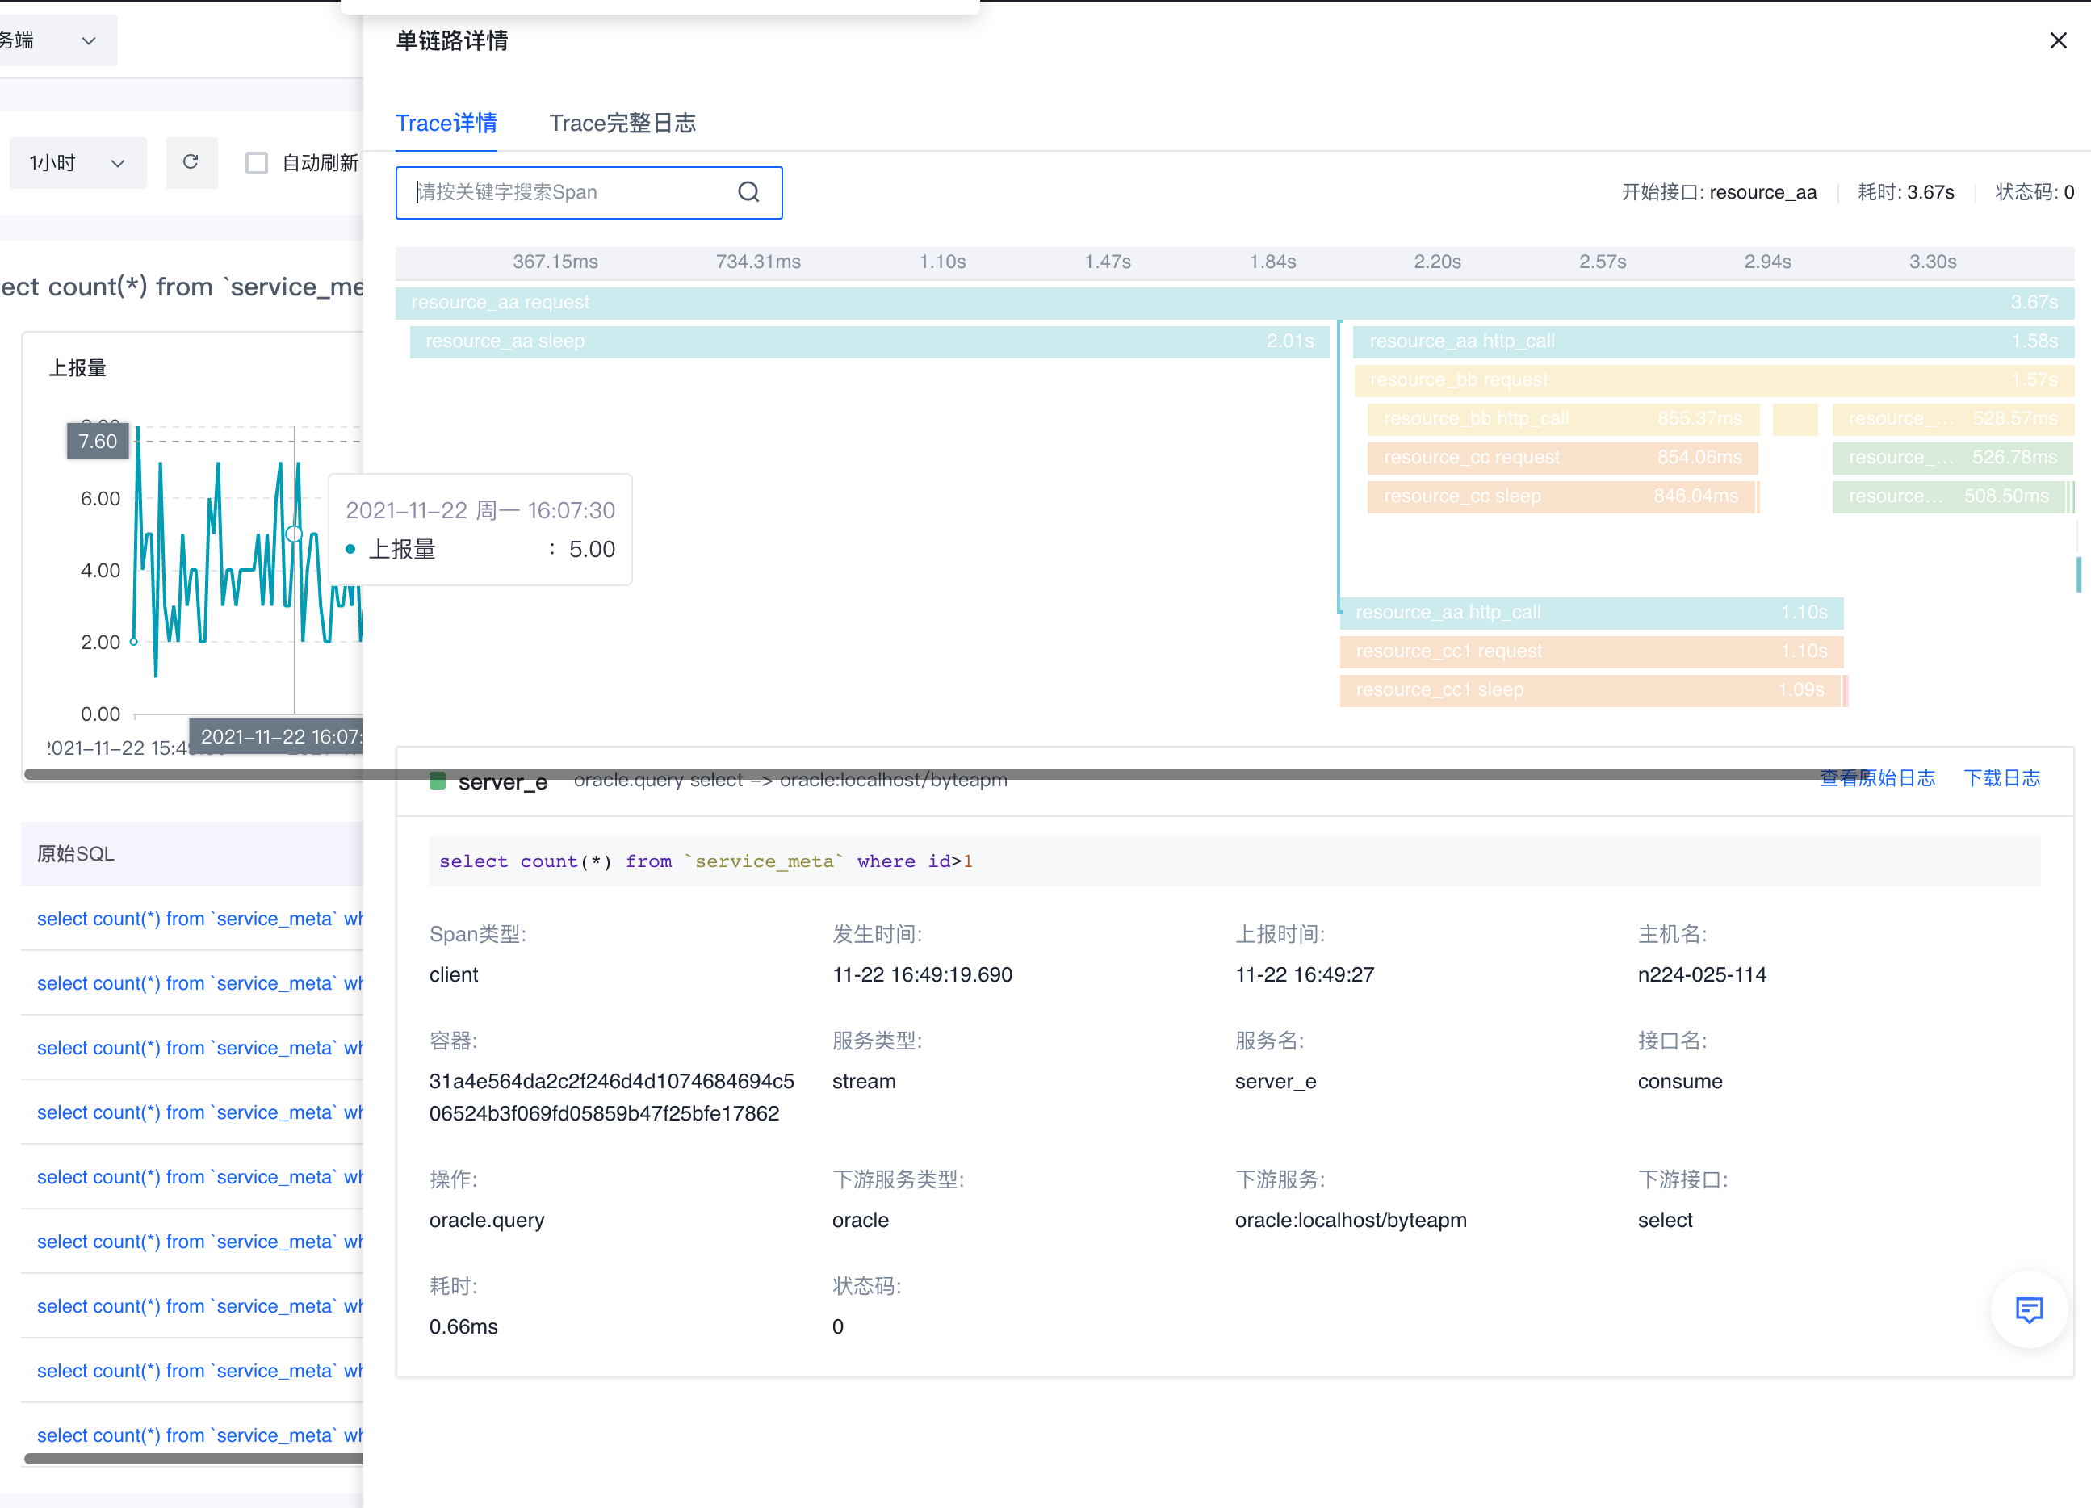The height and width of the screenshot is (1508, 2091).
Task: Click 查看原始日志 link
Action: pyautogui.click(x=1877, y=778)
